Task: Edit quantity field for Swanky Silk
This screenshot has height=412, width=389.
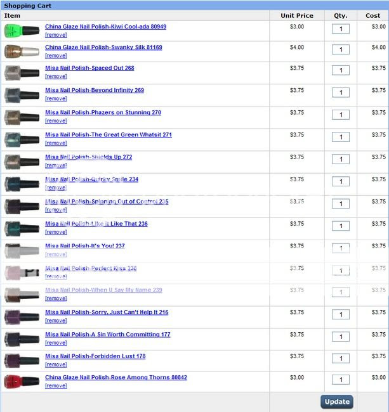Action: pyautogui.click(x=341, y=49)
